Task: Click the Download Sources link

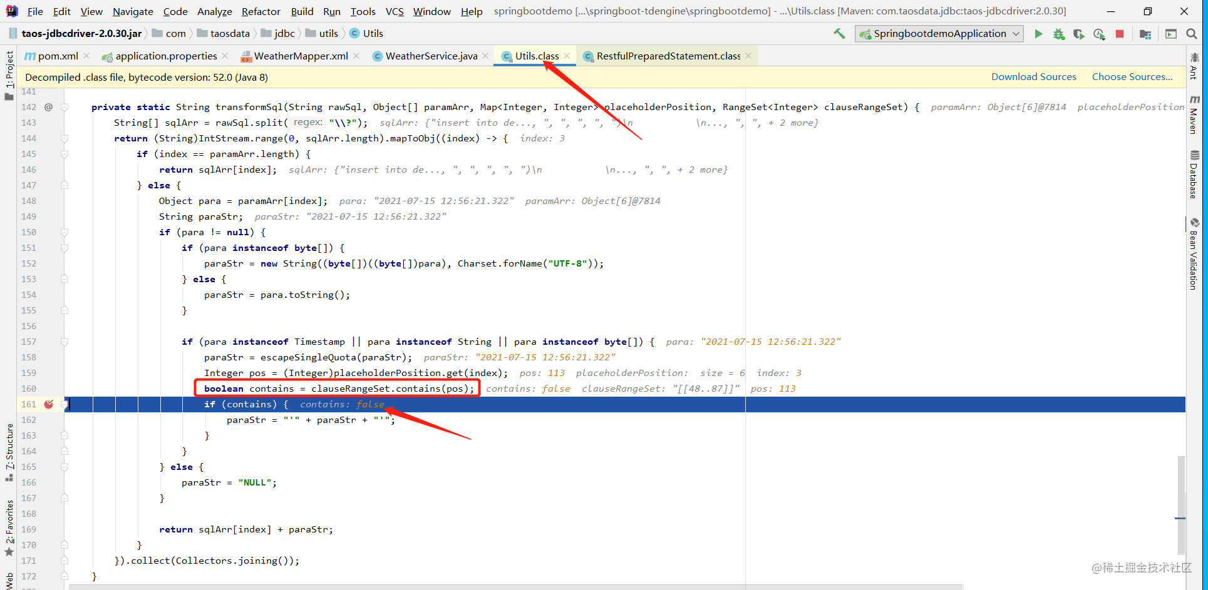Action: point(1033,76)
